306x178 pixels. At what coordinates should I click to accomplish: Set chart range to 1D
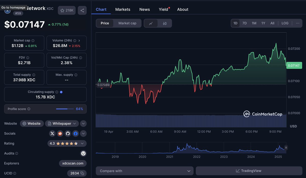tap(235, 23)
